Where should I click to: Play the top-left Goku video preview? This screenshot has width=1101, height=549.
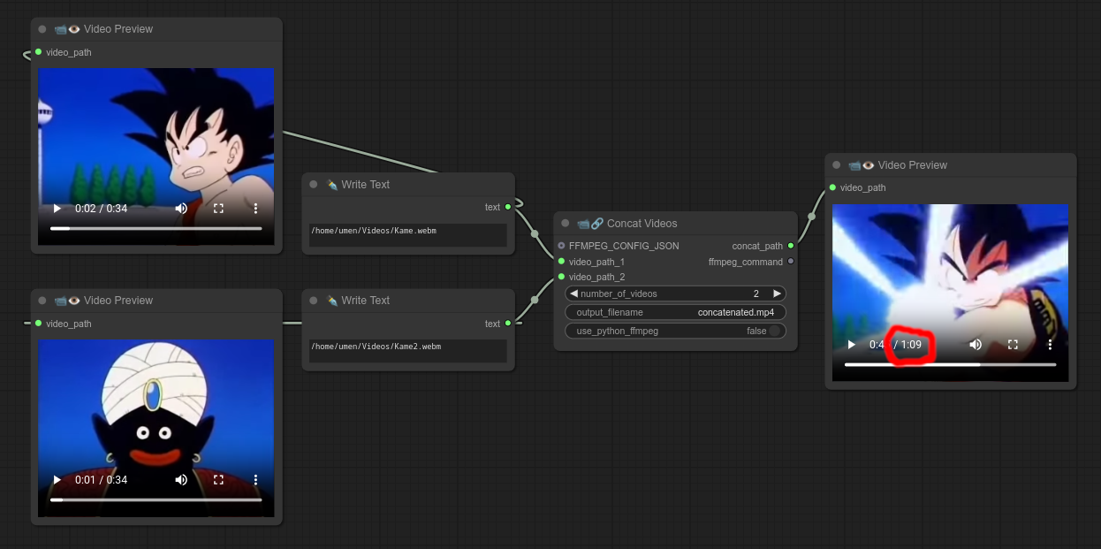[x=57, y=209]
